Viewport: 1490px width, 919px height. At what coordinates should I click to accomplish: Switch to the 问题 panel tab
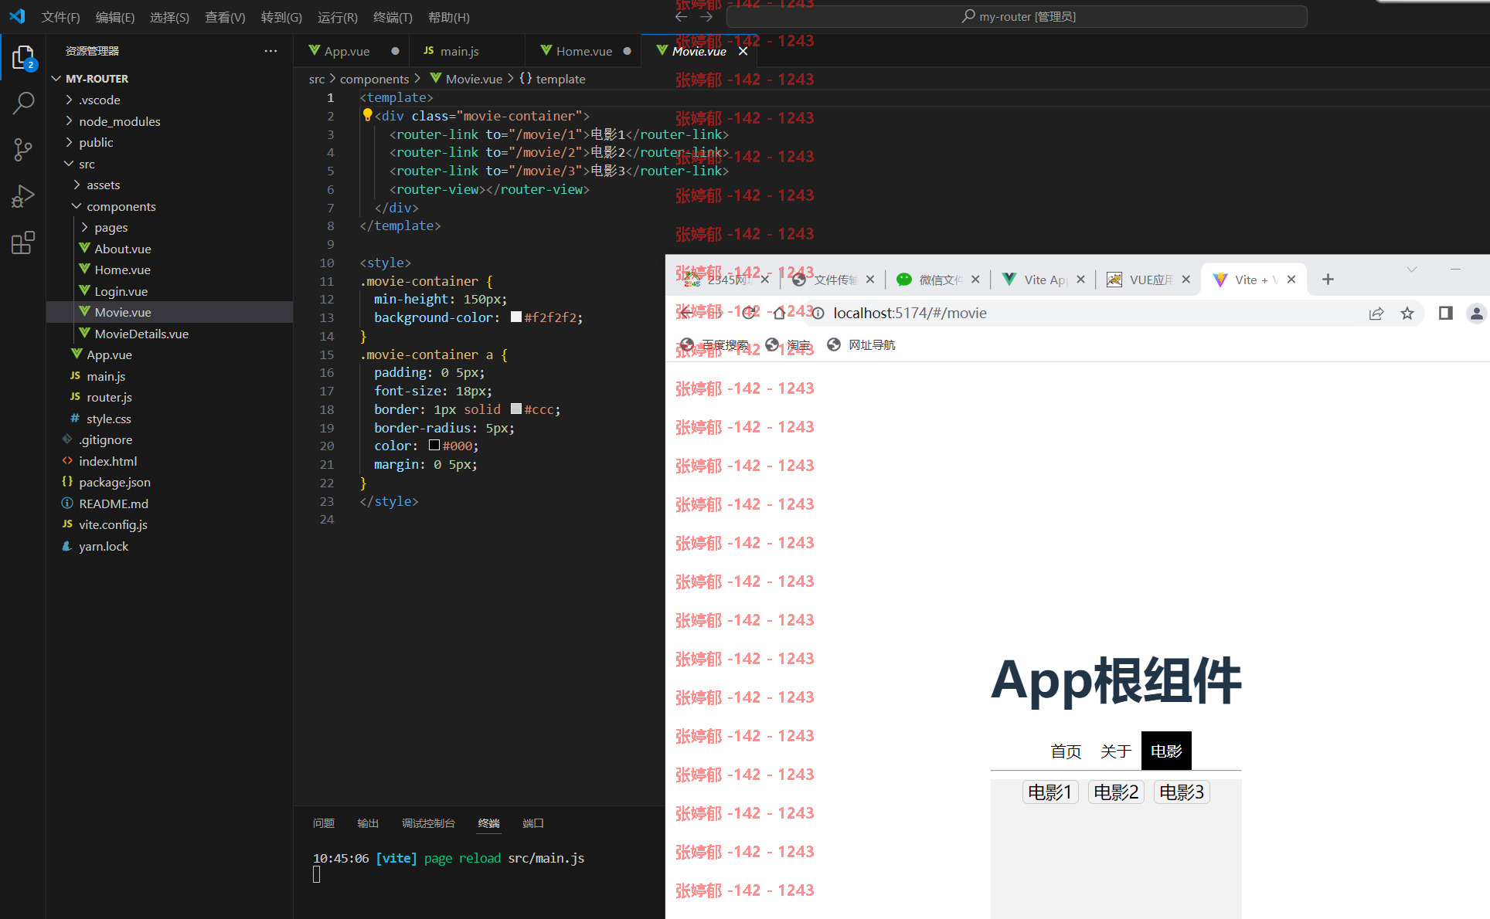[324, 823]
